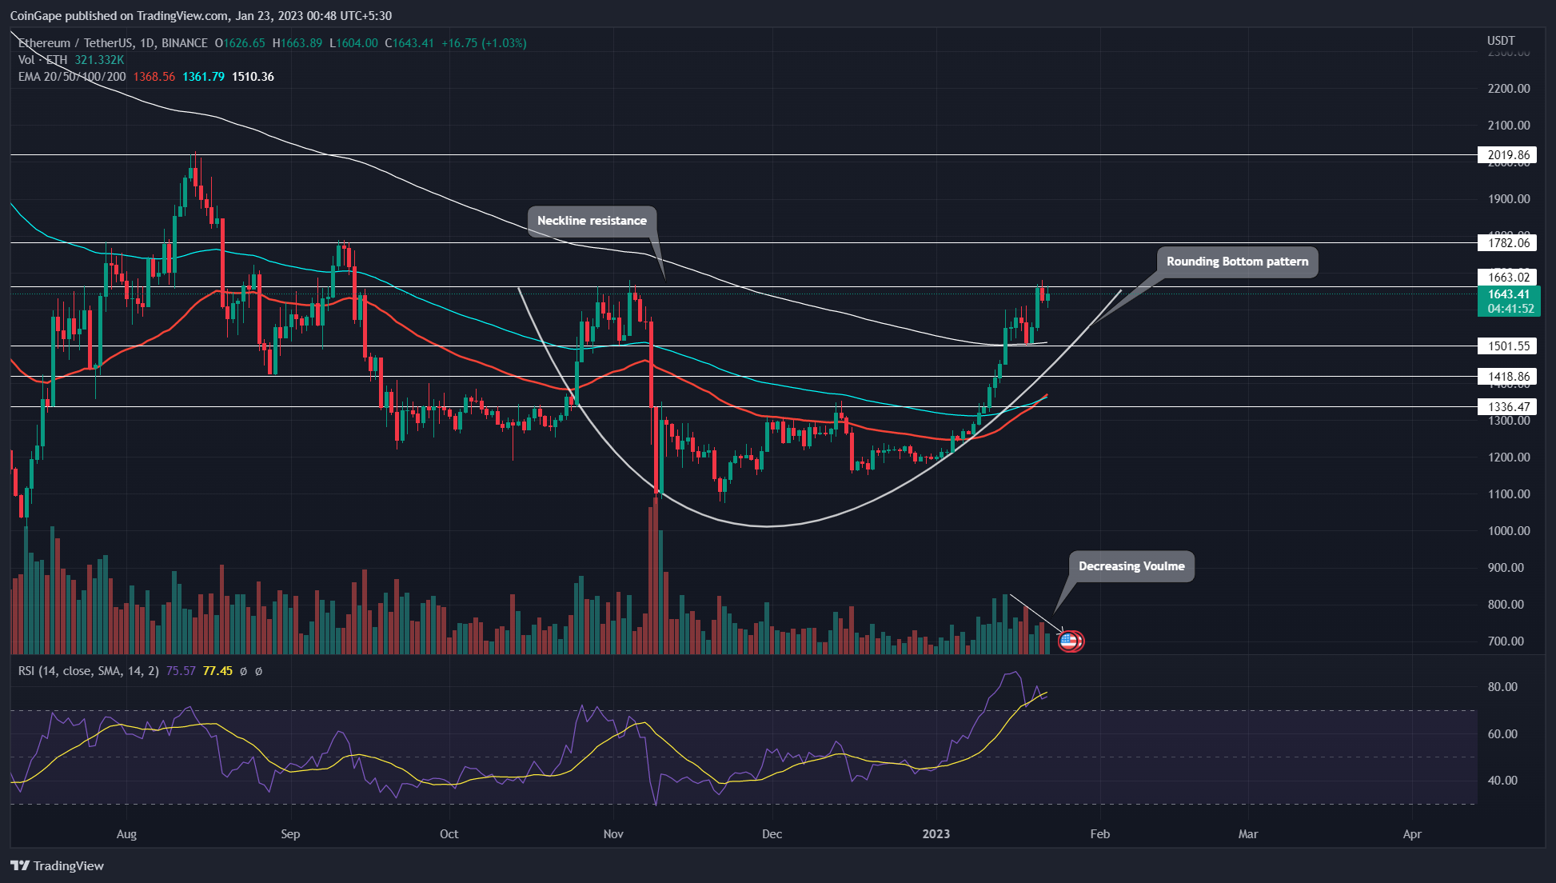Click the EMA 20/50/100/200 indicator label
This screenshot has height=883, width=1556.
click(72, 77)
